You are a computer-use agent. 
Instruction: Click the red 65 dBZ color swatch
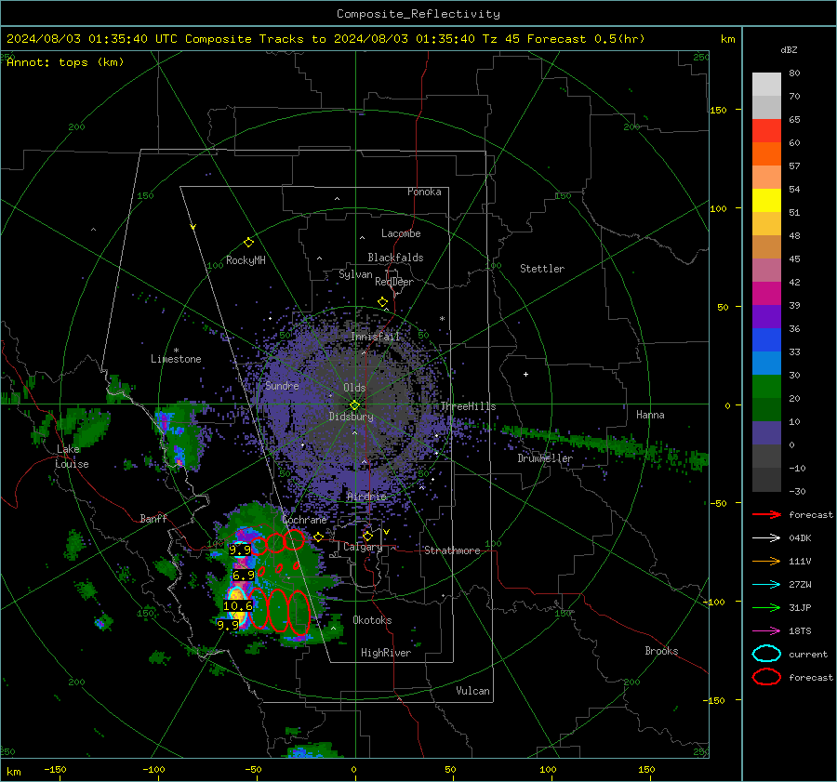coord(766,130)
